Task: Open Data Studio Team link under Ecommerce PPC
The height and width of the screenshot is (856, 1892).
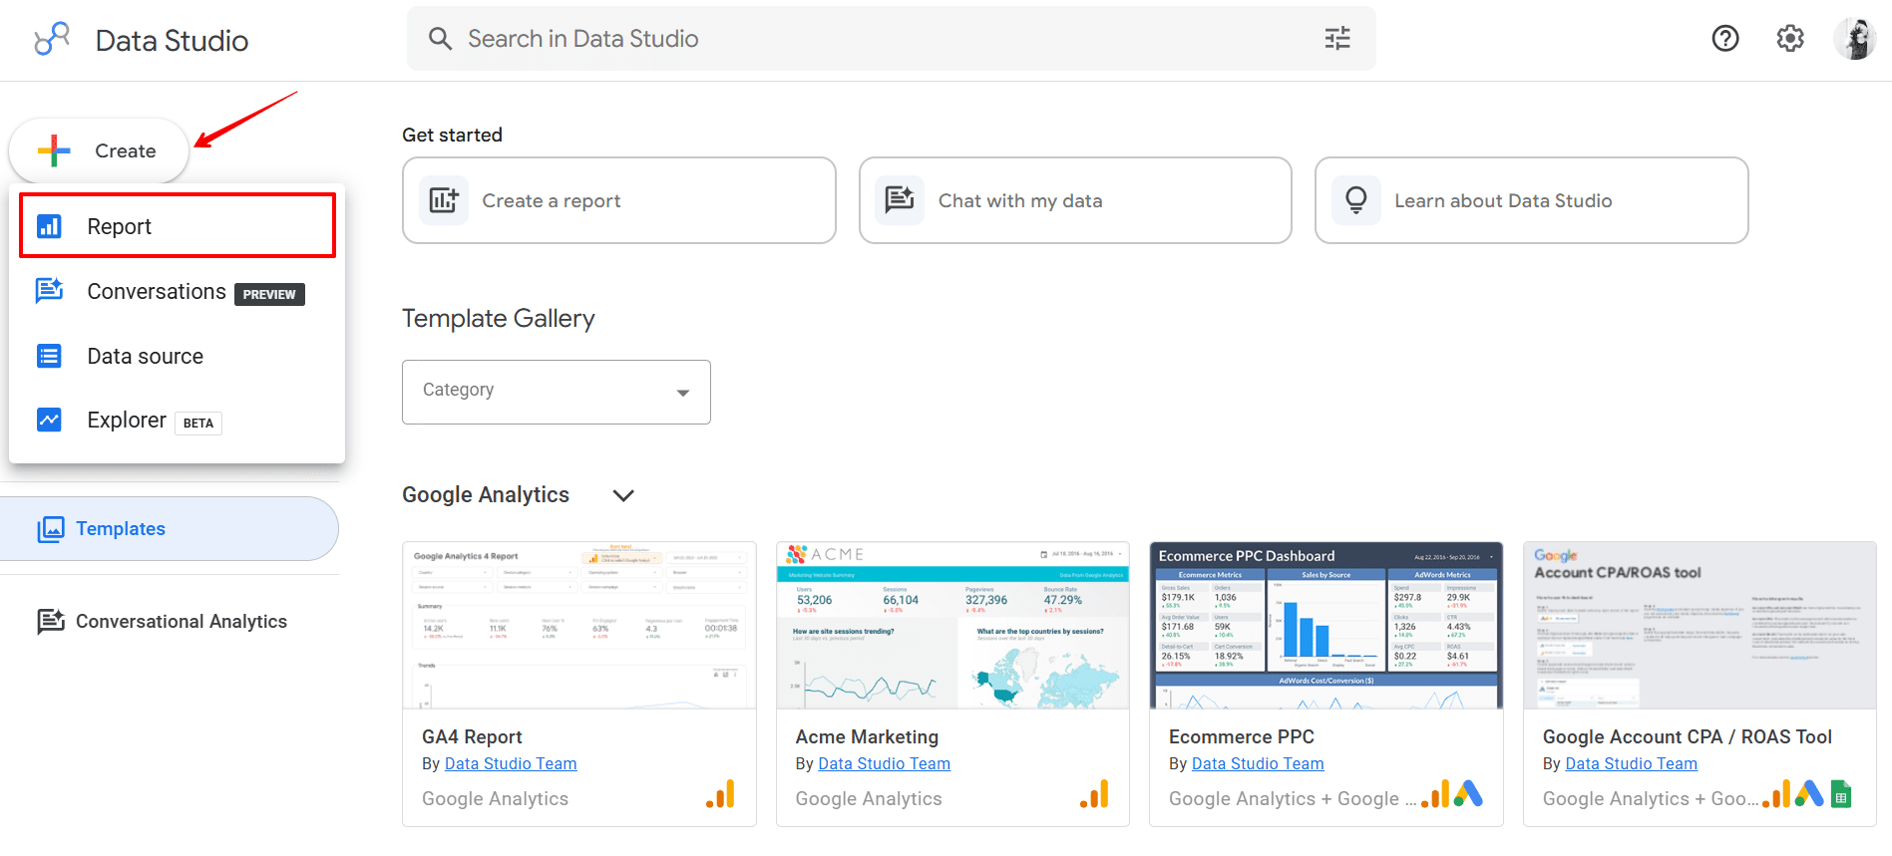Action: [1258, 763]
